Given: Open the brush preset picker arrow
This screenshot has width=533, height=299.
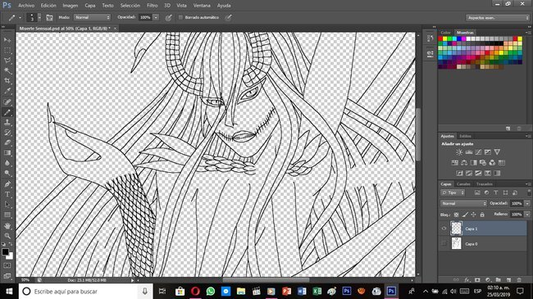Looking at the screenshot, I should click(39, 17).
